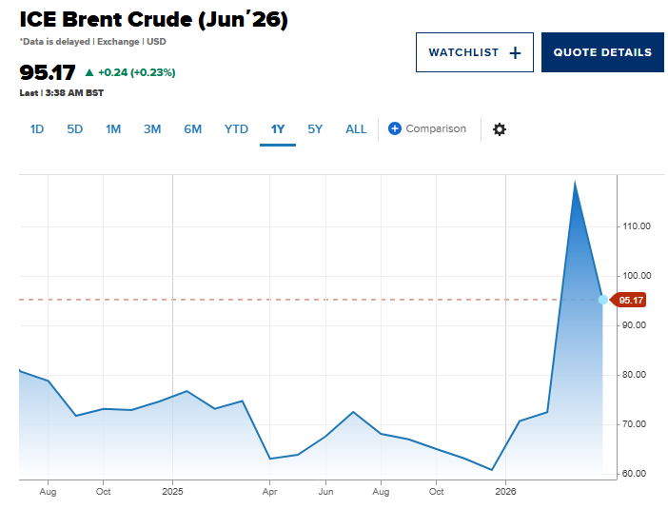Select the 1D time range
Screen dimensions: 668x509
(37, 129)
